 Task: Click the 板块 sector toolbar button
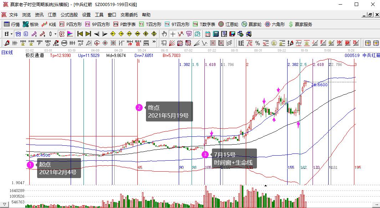coord(31,24)
